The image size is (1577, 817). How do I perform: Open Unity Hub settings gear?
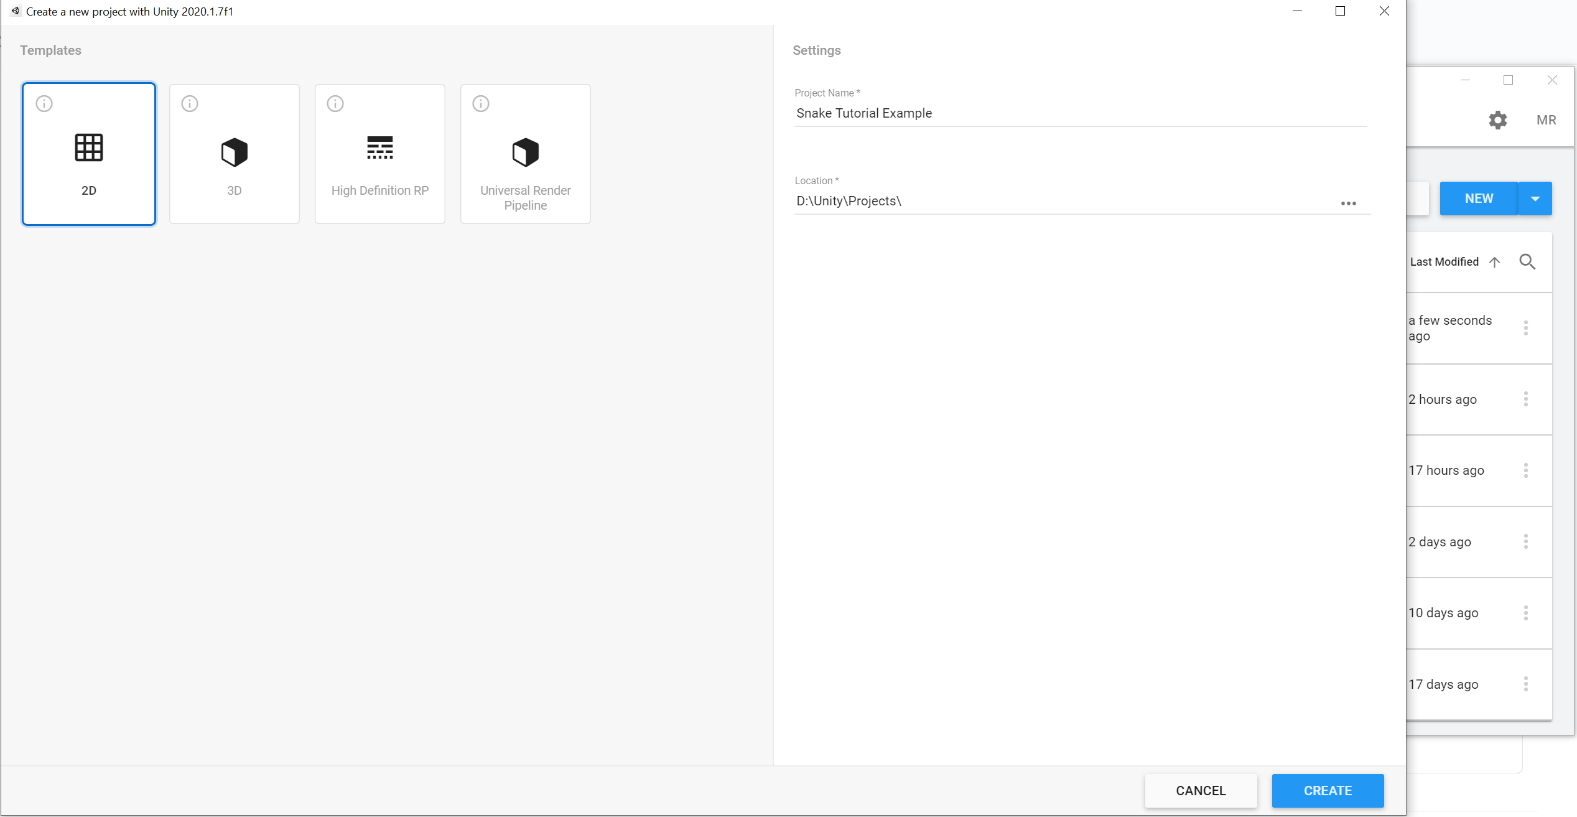(1497, 120)
